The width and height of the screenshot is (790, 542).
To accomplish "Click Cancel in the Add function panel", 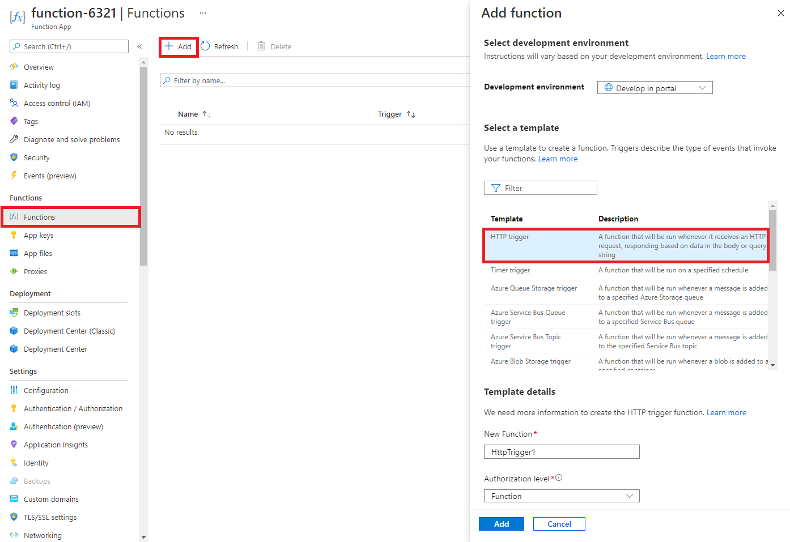I will click(x=559, y=523).
